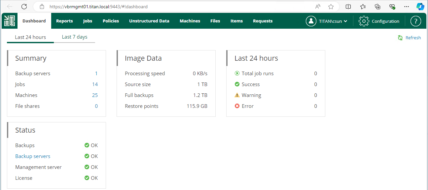Click Source size value 1 TB
Image resolution: width=428 pixels, height=190 pixels.
point(202,84)
